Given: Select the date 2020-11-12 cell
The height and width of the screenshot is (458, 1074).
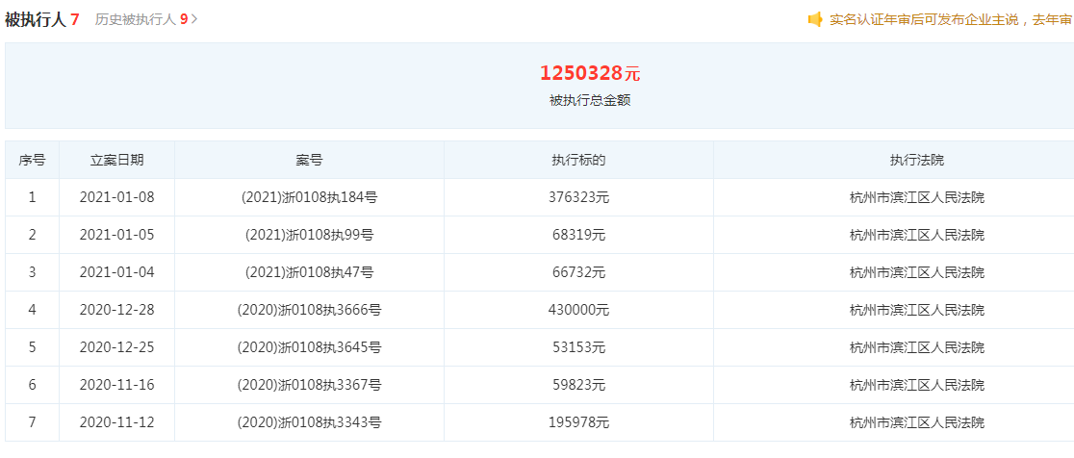Looking at the screenshot, I should click(117, 422).
